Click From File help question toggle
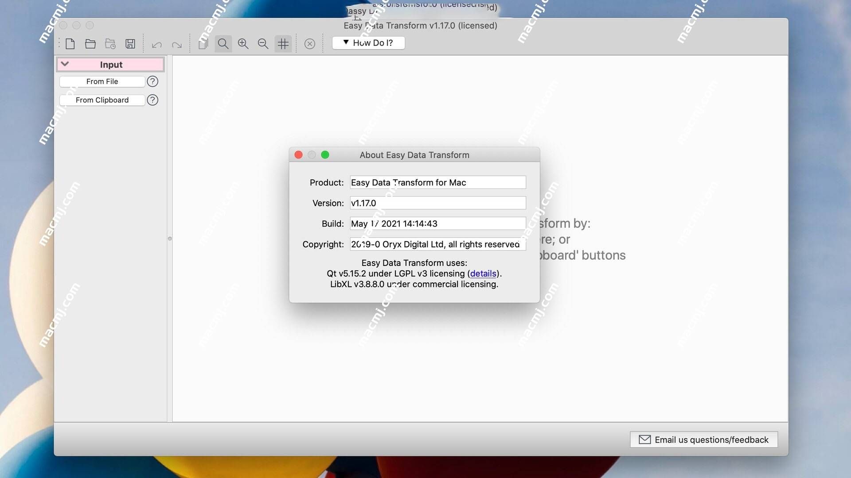Screen dimensions: 851x478 (x=152, y=81)
